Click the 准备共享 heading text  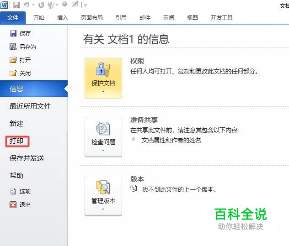[144, 120]
